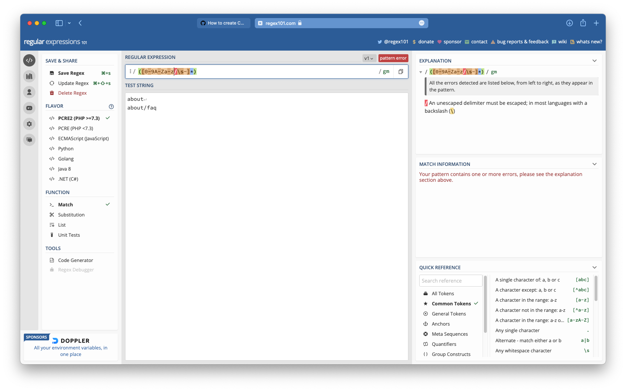This screenshot has height=391, width=626.
Task: Open a new Safari tab with plus icon
Action: click(596, 23)
